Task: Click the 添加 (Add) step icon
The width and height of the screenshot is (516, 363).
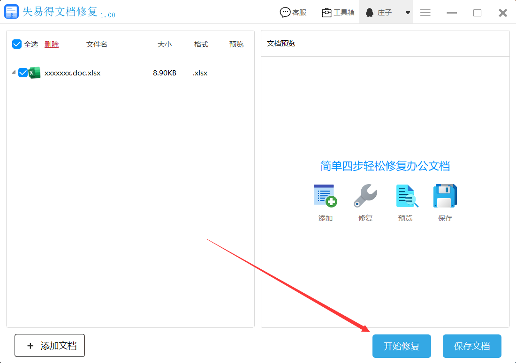Action: [325, 196]
